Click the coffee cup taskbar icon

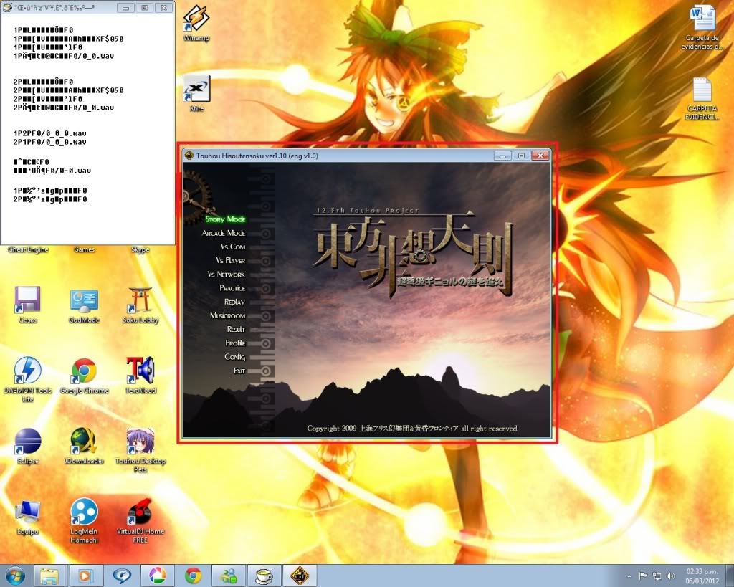click(264, 576)
